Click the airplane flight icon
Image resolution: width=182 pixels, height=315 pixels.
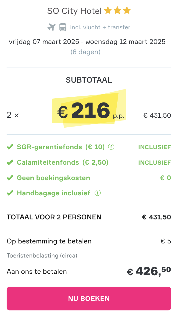[51, 27]
